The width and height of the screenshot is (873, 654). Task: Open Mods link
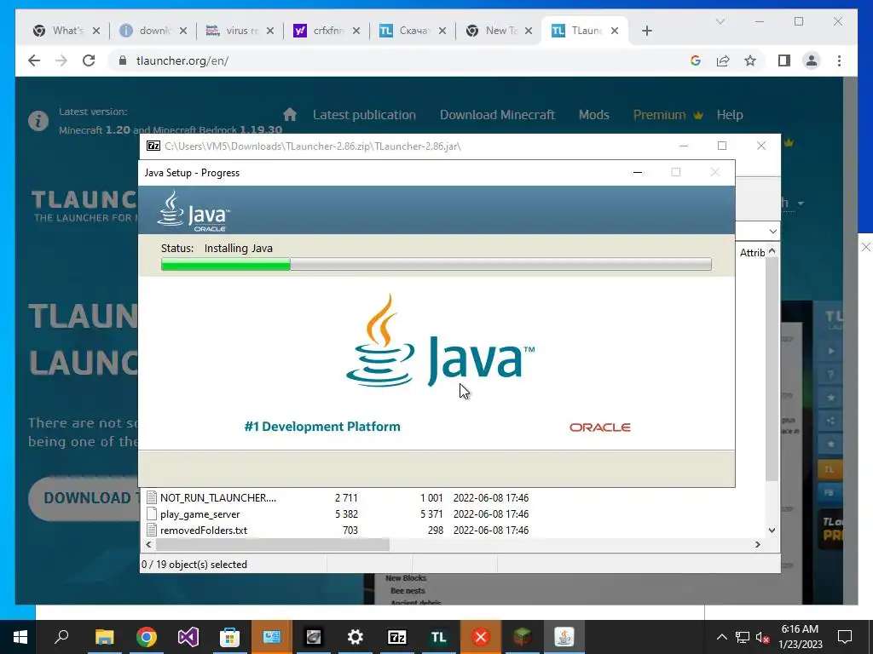pyautogui.click(x=593, y=115)
